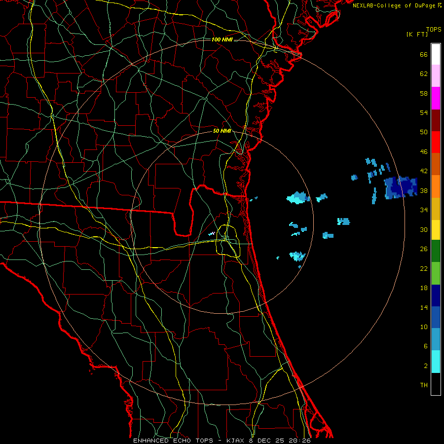Select the "42" legend label
This screenshot has width=444, height=444.
pos(424,171)
